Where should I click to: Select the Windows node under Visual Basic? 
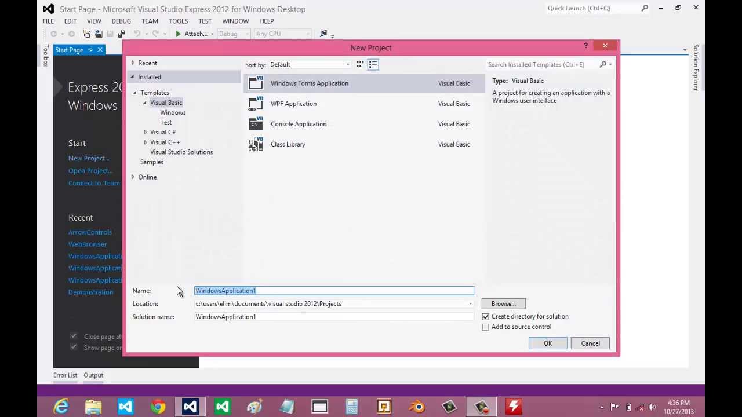coord(173,112)
